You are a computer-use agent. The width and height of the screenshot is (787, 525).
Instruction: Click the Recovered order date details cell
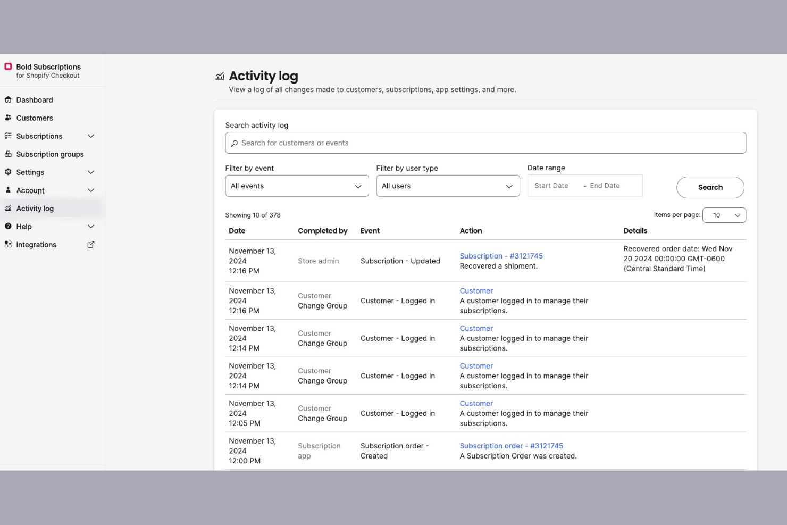(x=677, y=259)
